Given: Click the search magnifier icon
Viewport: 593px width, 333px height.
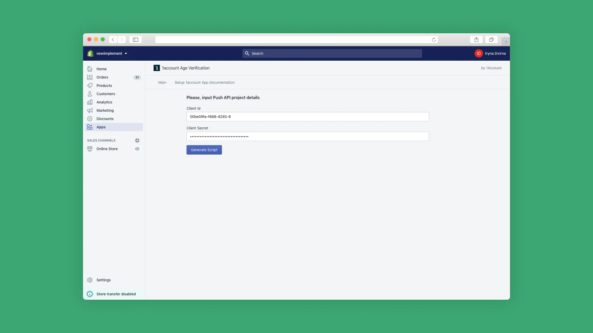Looking at the screenshot, I should [x=247, y=53].
